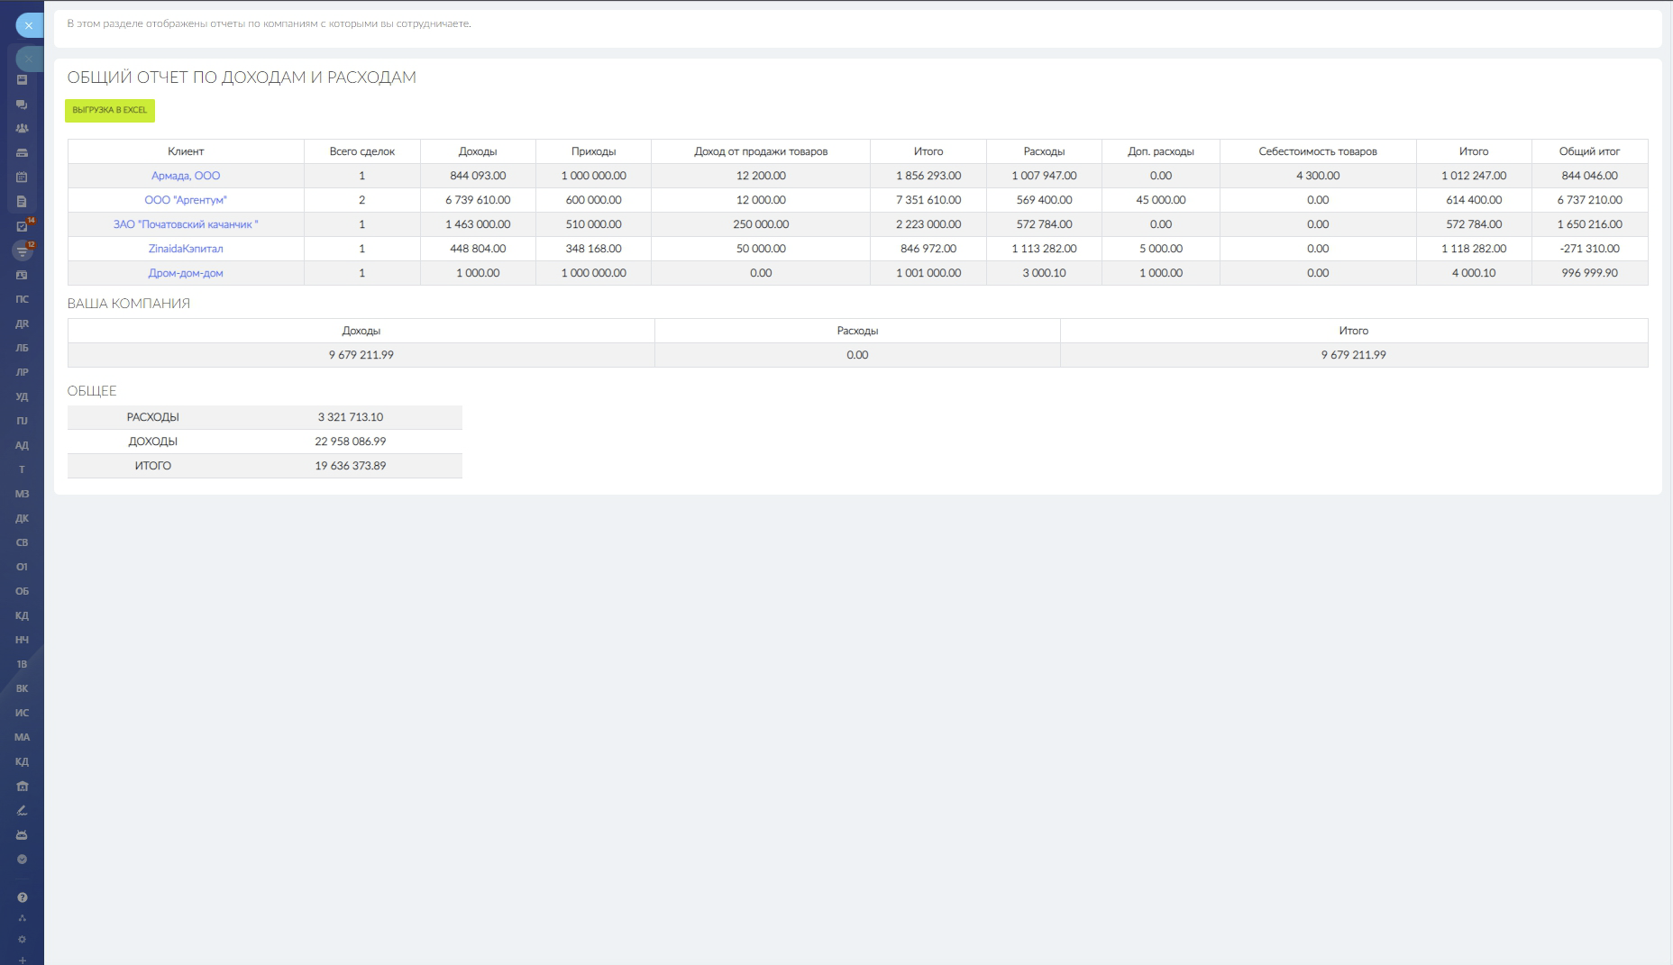This screenshot has height=965, width=1673.
Task: Open the contacts group icon in sidebar
Action: click(22, 129)
